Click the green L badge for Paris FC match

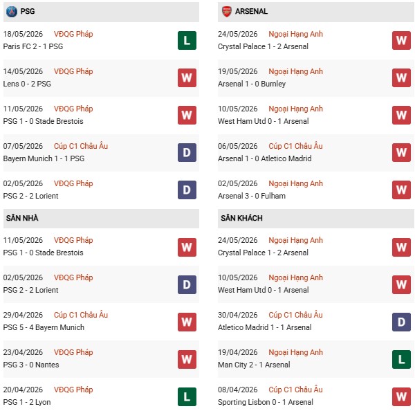(187, 41)
